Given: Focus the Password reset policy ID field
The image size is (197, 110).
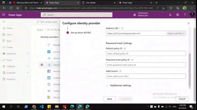Looking at the screenshot, I should tap(146, 65).
